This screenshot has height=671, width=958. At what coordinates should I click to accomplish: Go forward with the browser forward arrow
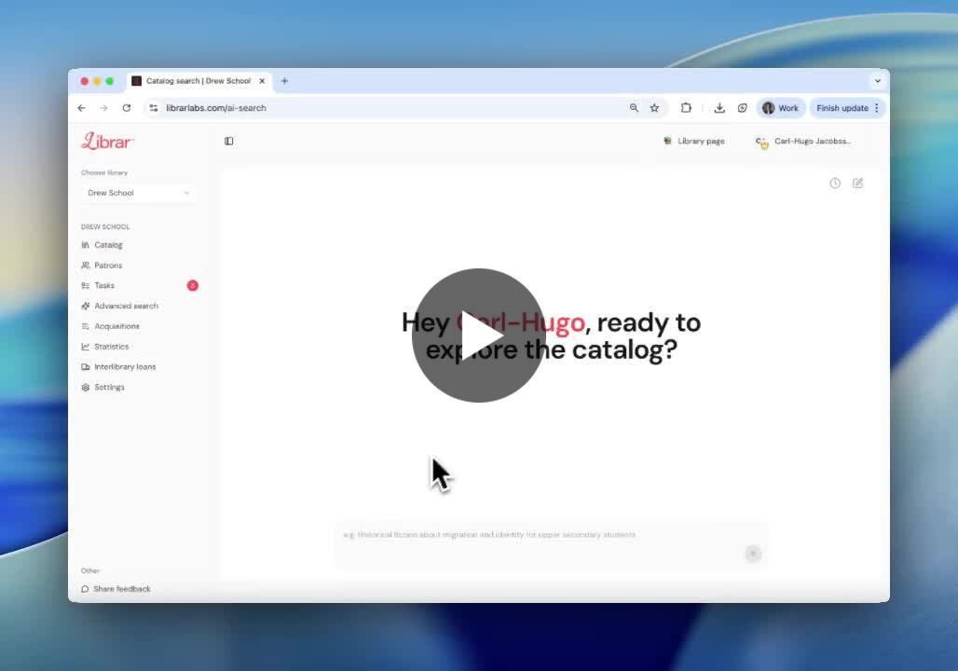103,108
